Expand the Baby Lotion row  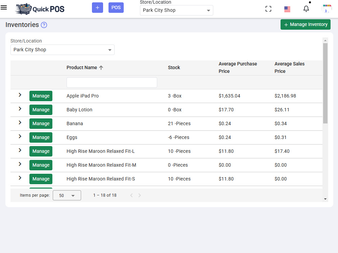(20, 109)
